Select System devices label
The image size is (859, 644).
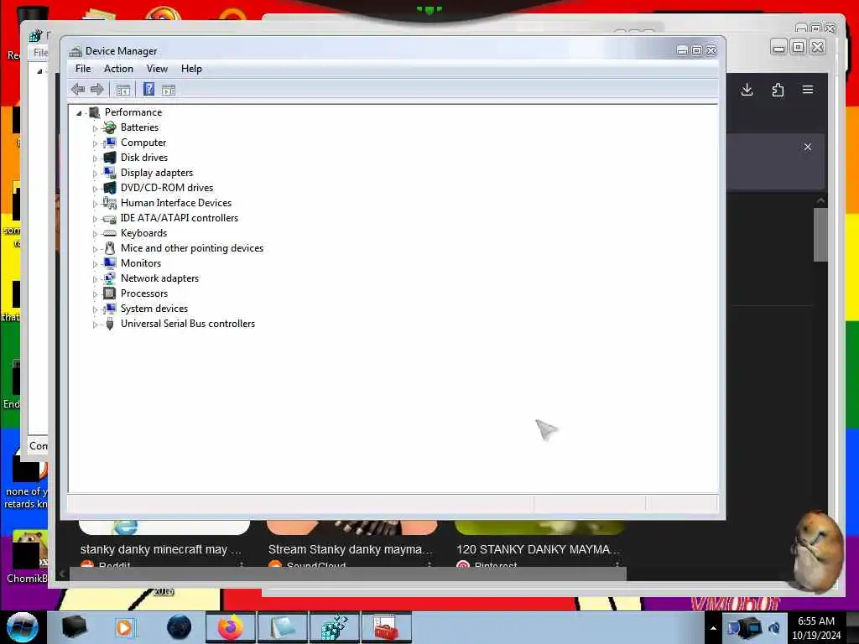click(154, 309)
